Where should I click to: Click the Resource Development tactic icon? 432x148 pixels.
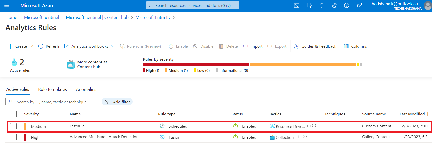[272, 126]
